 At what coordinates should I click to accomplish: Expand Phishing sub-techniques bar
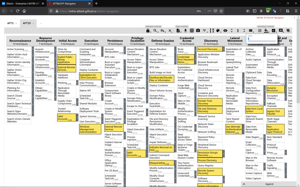pos(77,83)
